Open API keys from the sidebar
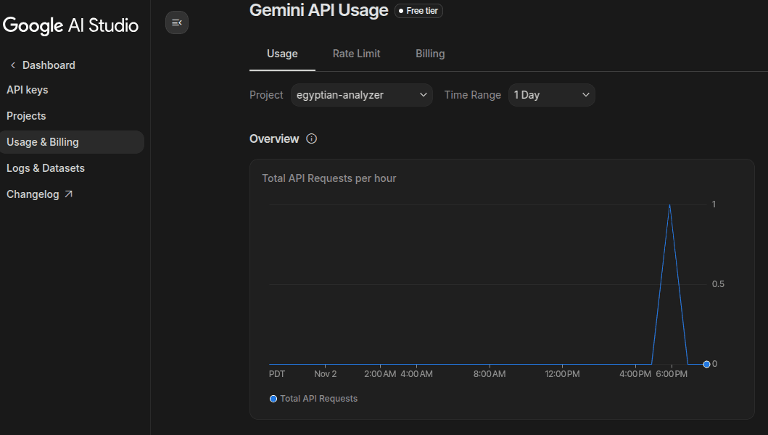 tap(28, 90)
